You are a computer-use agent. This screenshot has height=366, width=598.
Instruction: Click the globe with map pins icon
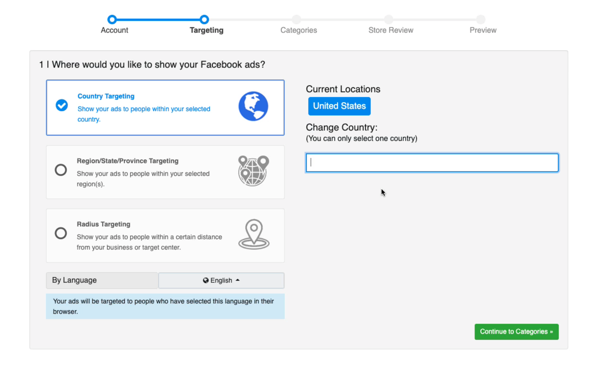(x=253, y=171)
